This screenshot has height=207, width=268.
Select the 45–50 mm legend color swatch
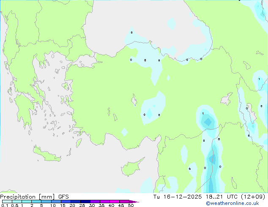click(x=124, y=202)
